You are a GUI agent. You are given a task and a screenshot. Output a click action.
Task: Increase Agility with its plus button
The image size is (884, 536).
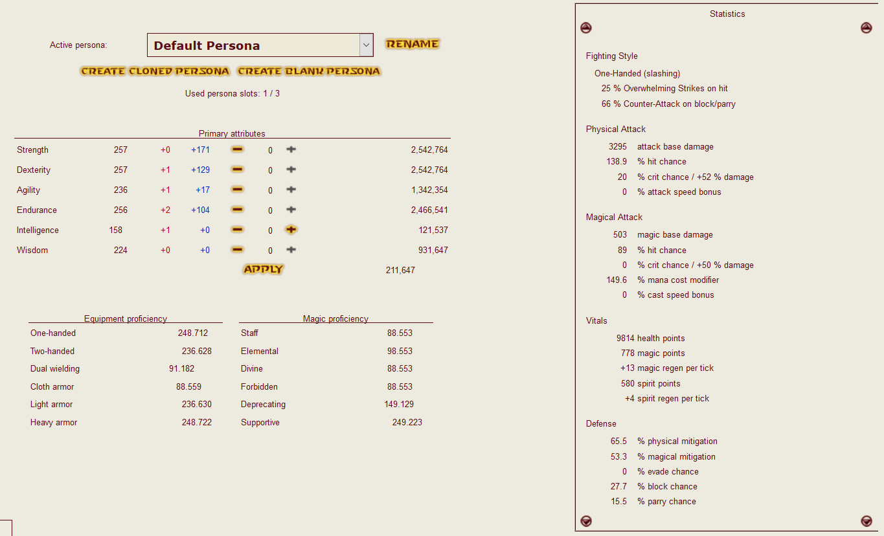(291, 190)
